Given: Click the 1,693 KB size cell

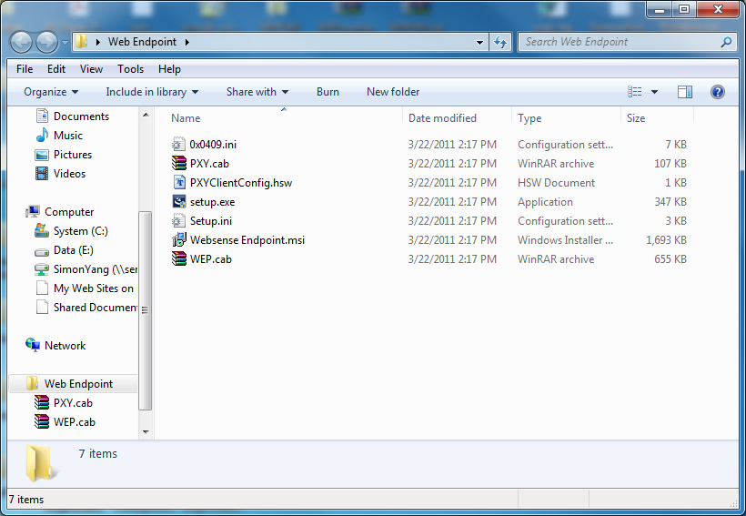Looking at the screenshot, I should 666,240.
